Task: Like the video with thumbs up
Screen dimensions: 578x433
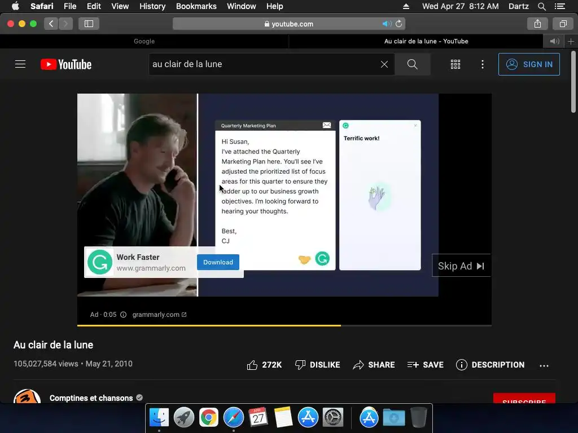Action: tap(264, 365)
